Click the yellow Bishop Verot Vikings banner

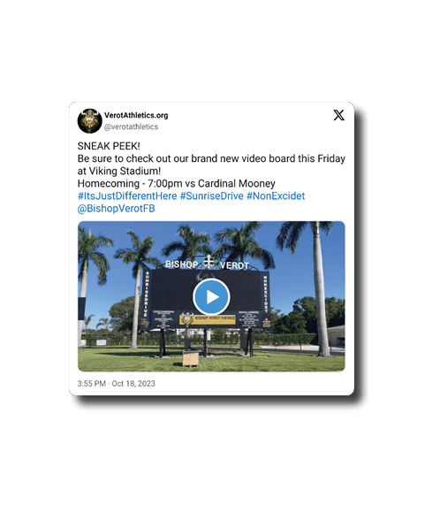tap(207, 319)
